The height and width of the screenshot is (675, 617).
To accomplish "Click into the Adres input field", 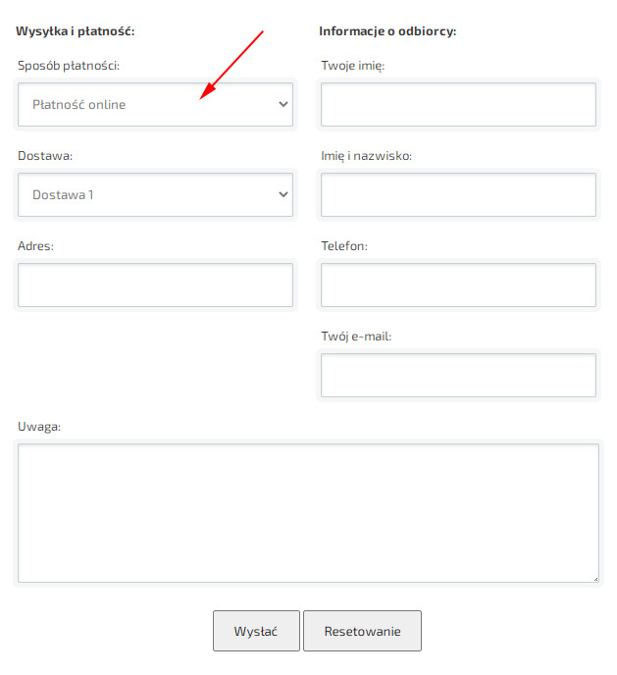I will pos(155,285).
